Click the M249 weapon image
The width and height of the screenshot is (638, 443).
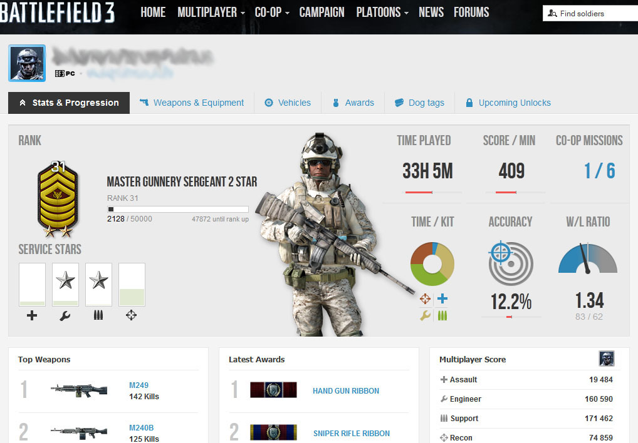pyautogui.click(x=79, y=390)
